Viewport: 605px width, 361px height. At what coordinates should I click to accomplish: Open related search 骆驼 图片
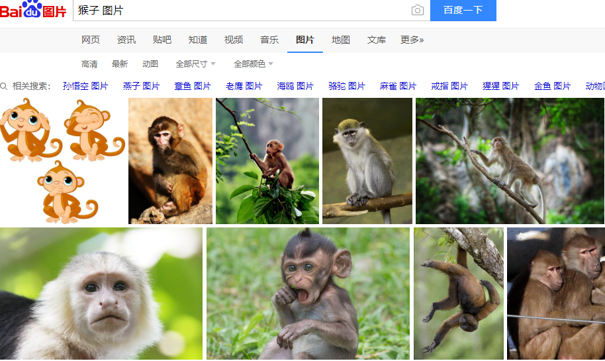[346, 87]
